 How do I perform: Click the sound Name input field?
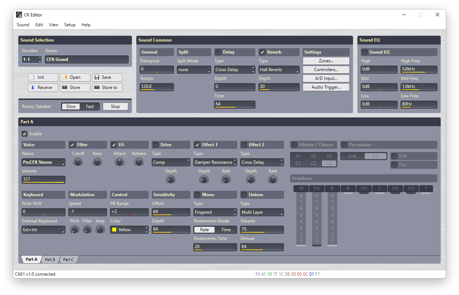(87, 59)
